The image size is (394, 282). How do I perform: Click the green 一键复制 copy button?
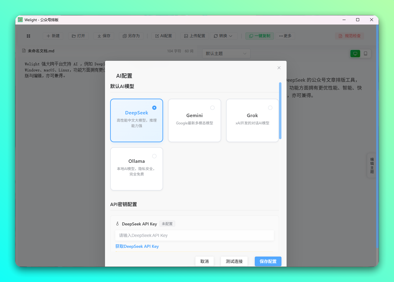[260, 36]
